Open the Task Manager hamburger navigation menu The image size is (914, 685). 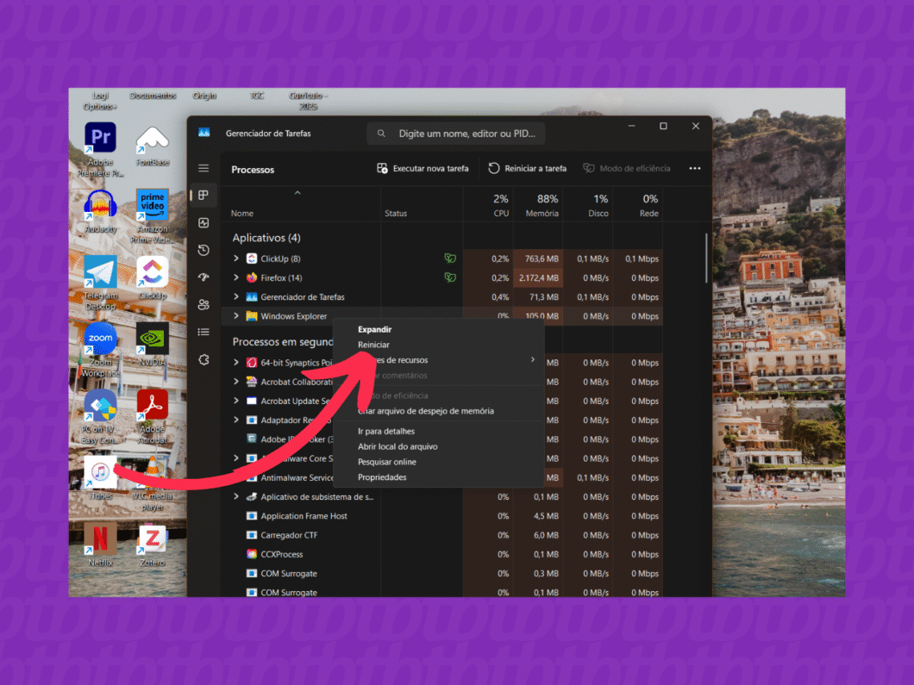203,168
